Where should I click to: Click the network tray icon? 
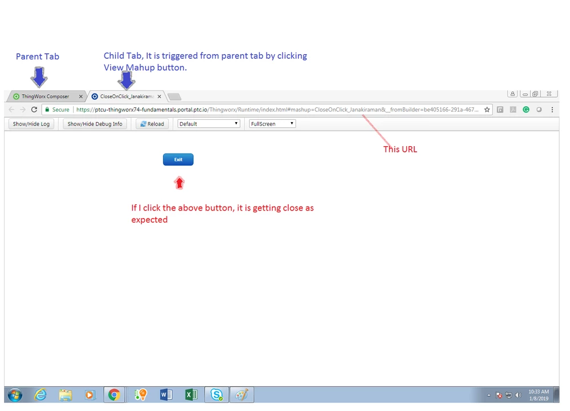pos(508,396)
